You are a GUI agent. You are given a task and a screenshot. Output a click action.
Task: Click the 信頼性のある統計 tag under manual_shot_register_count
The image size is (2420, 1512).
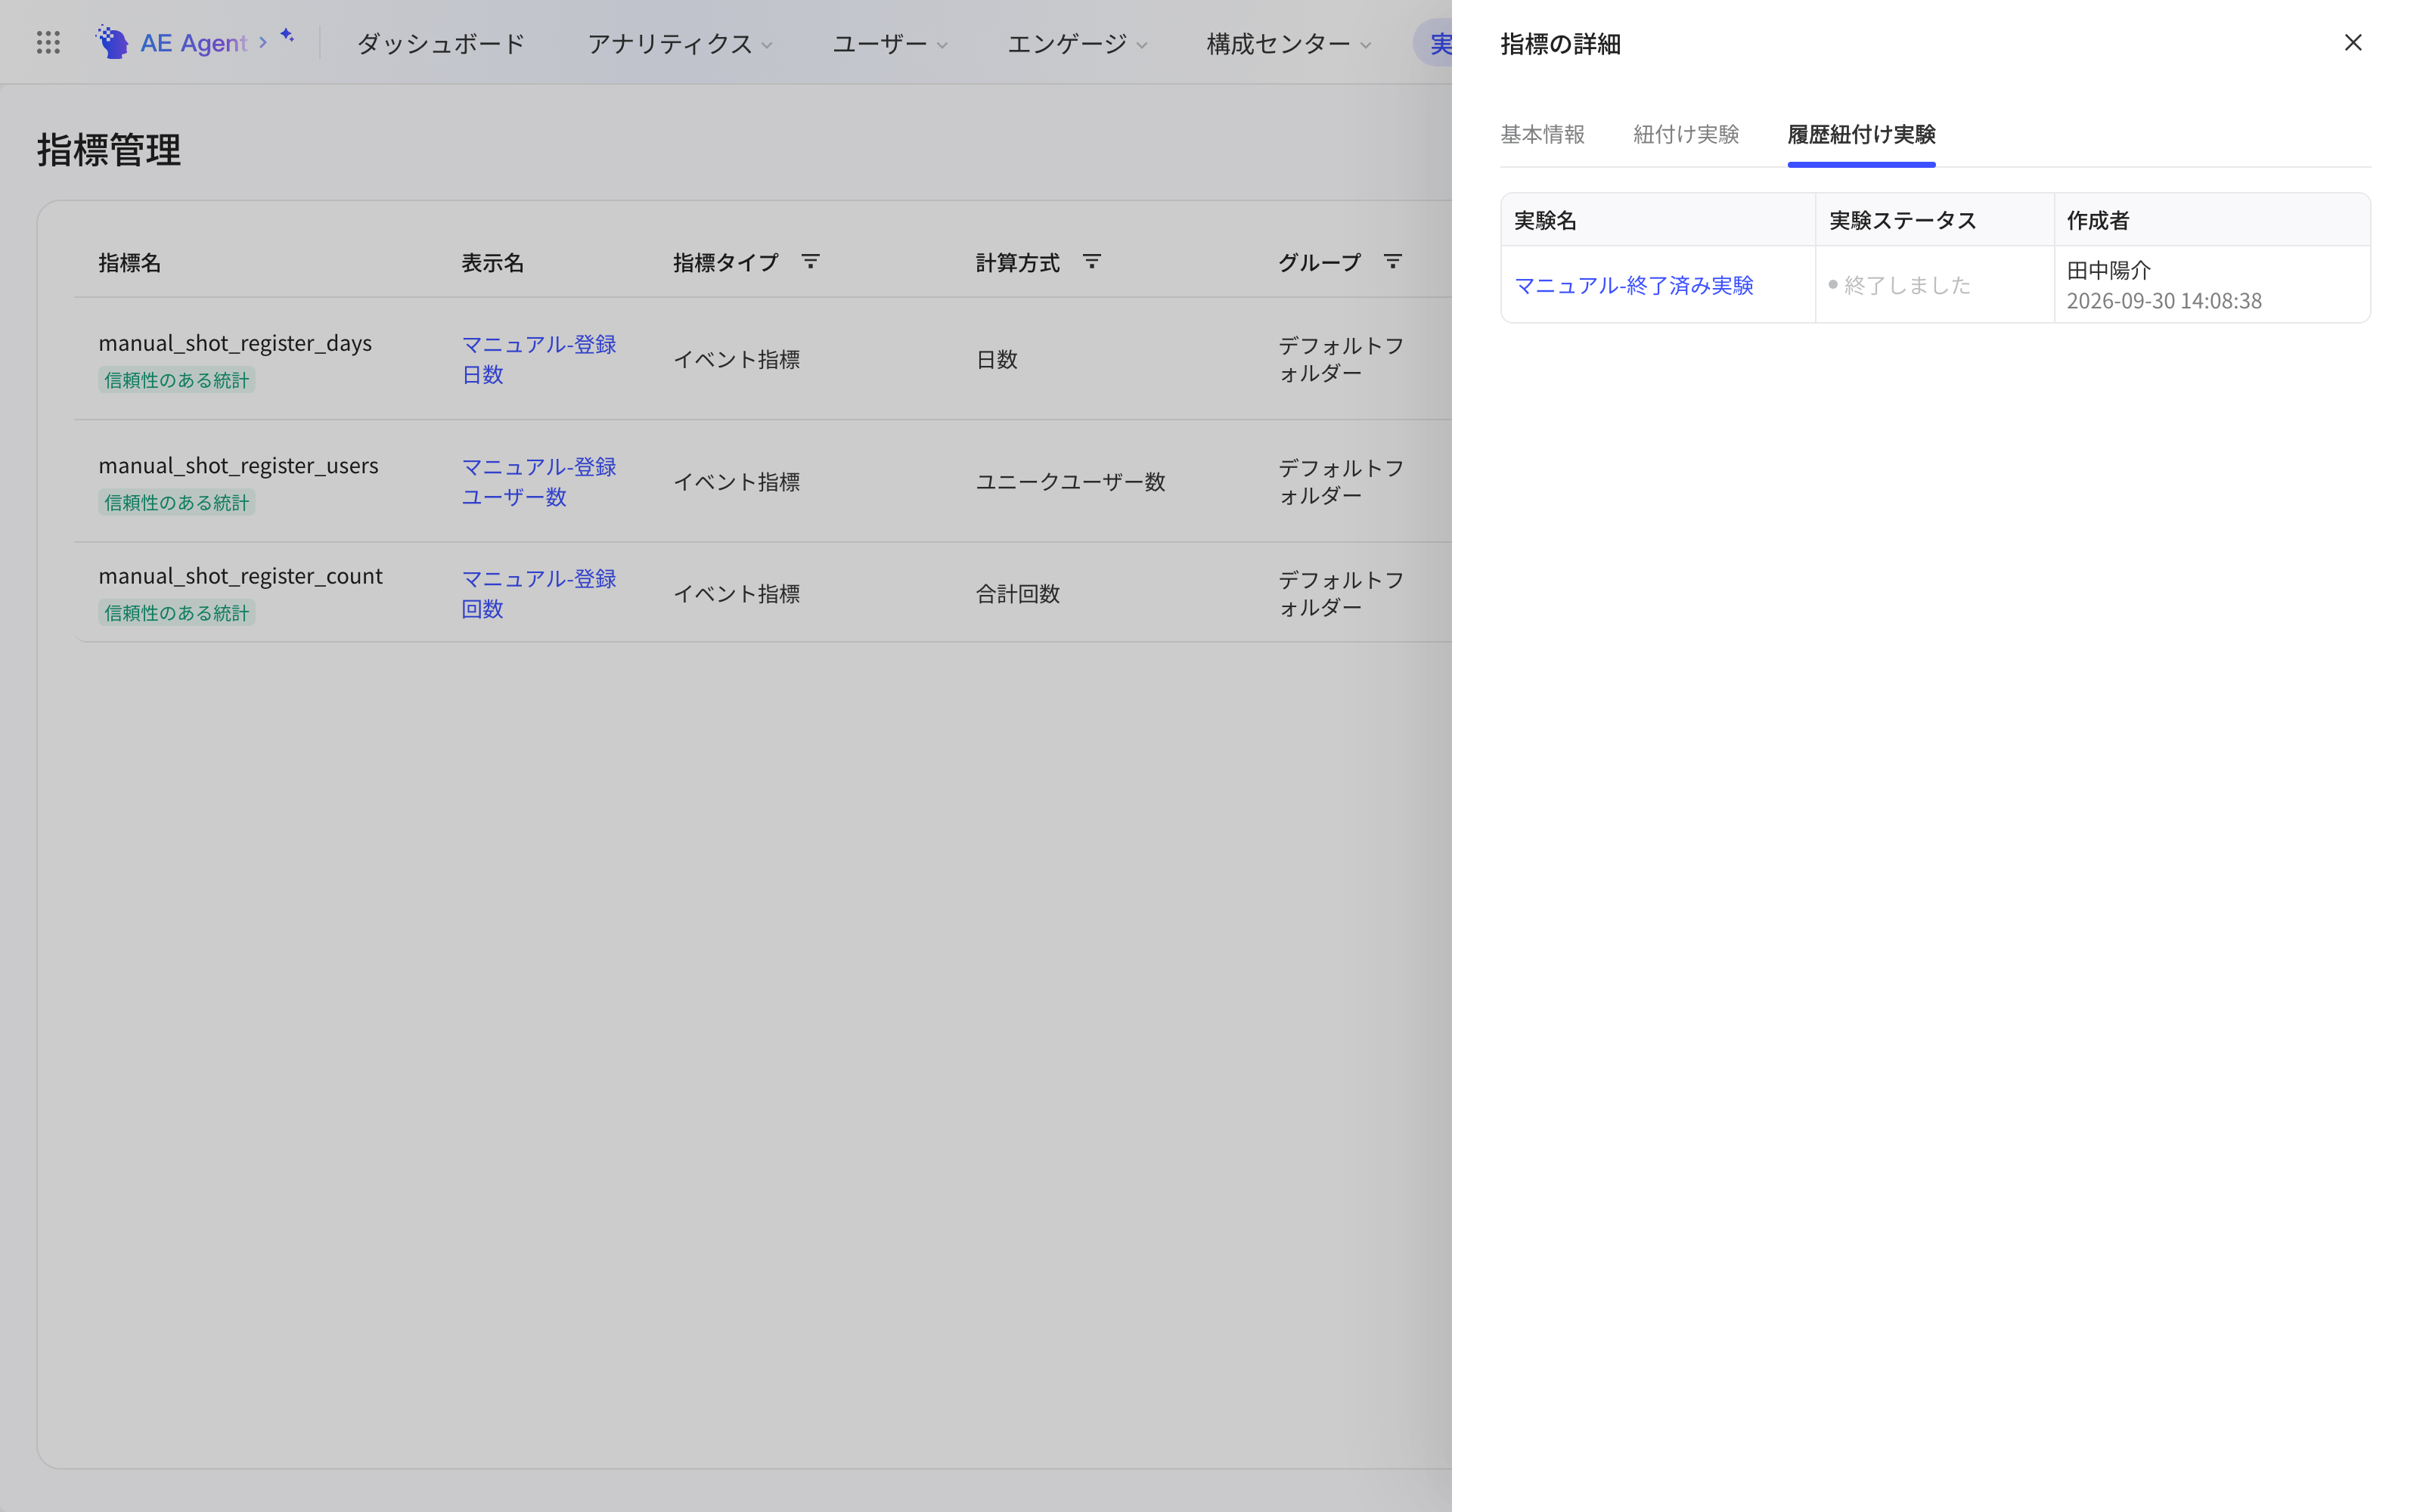177,613
